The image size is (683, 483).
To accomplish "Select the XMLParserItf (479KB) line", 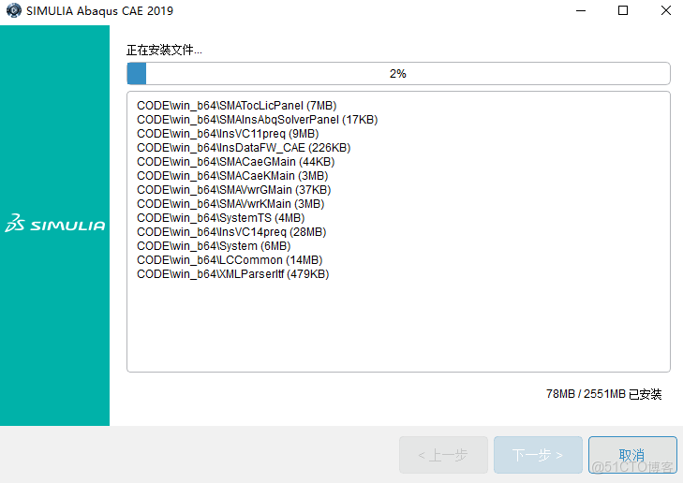I will click(x=233, y=274).
